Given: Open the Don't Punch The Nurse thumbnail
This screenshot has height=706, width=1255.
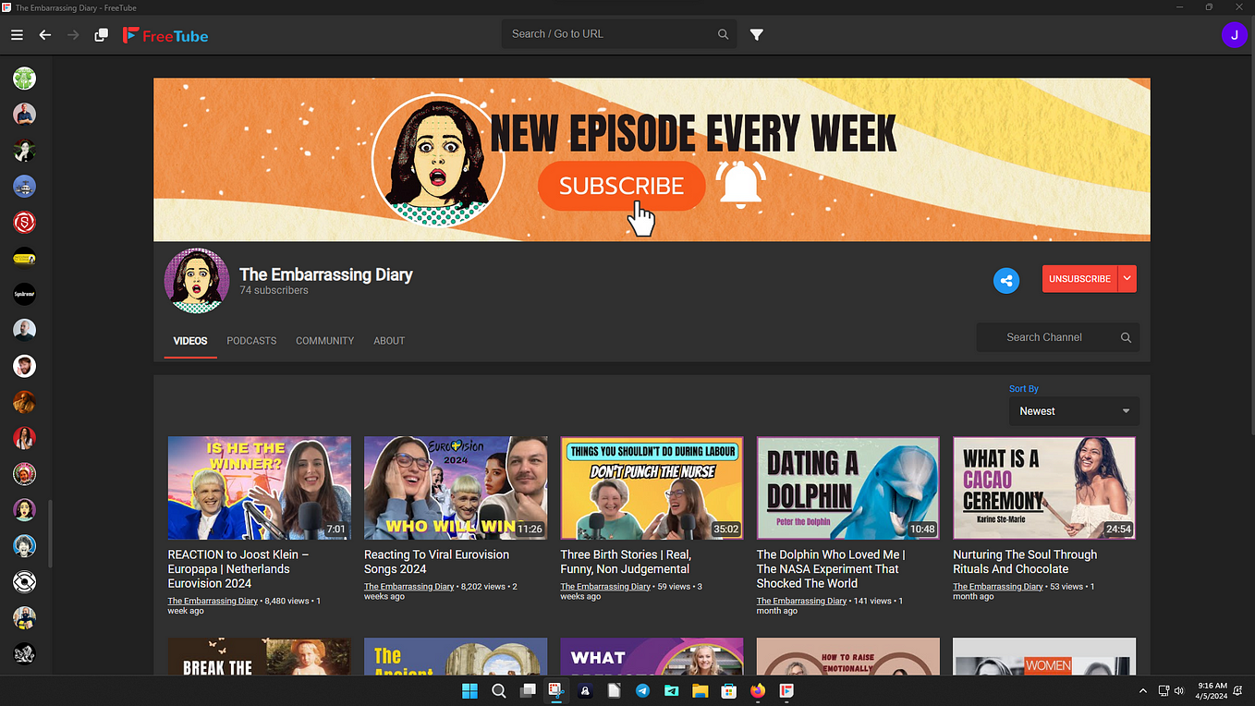Looking at the screenshot, I should [652, 488].
